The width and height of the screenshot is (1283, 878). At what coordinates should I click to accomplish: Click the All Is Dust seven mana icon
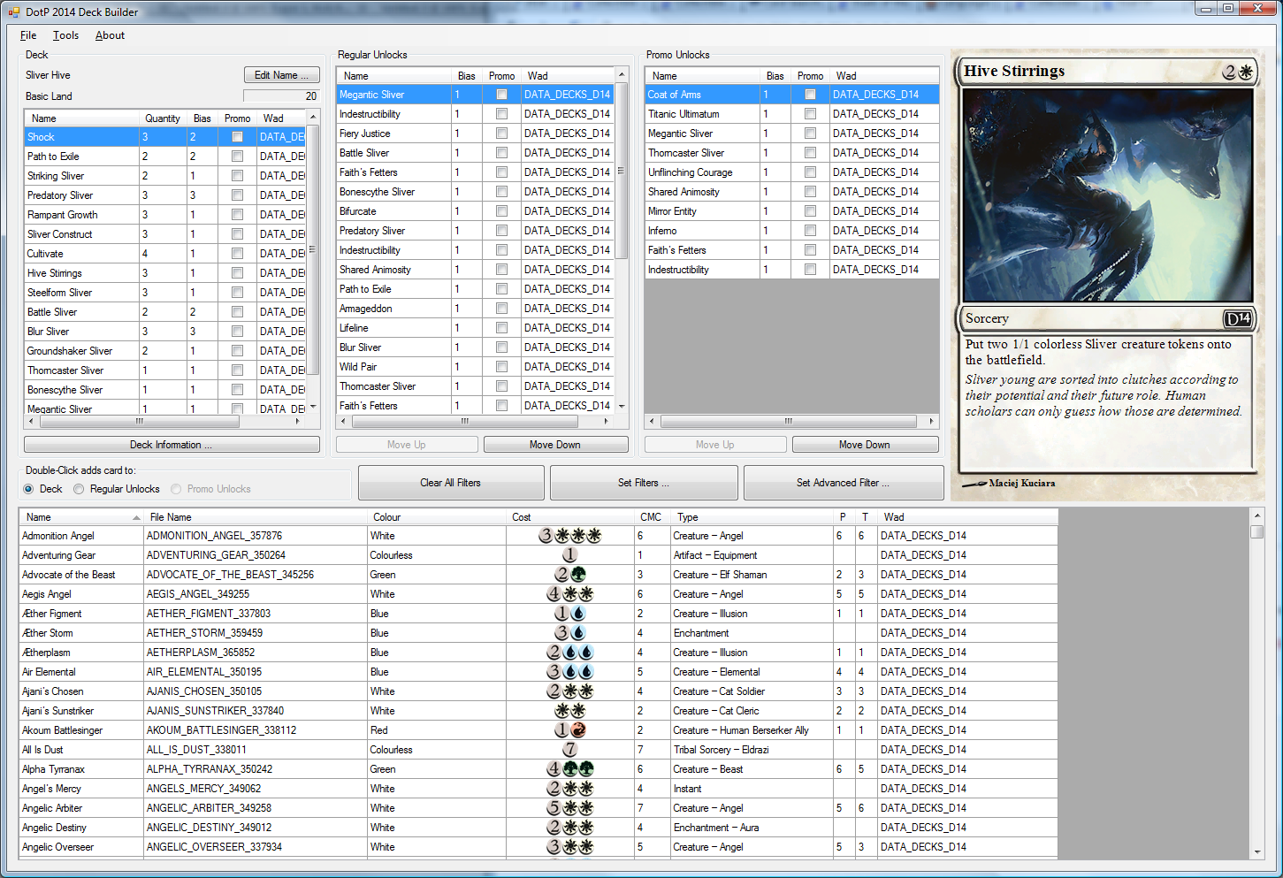coord(569,750)
